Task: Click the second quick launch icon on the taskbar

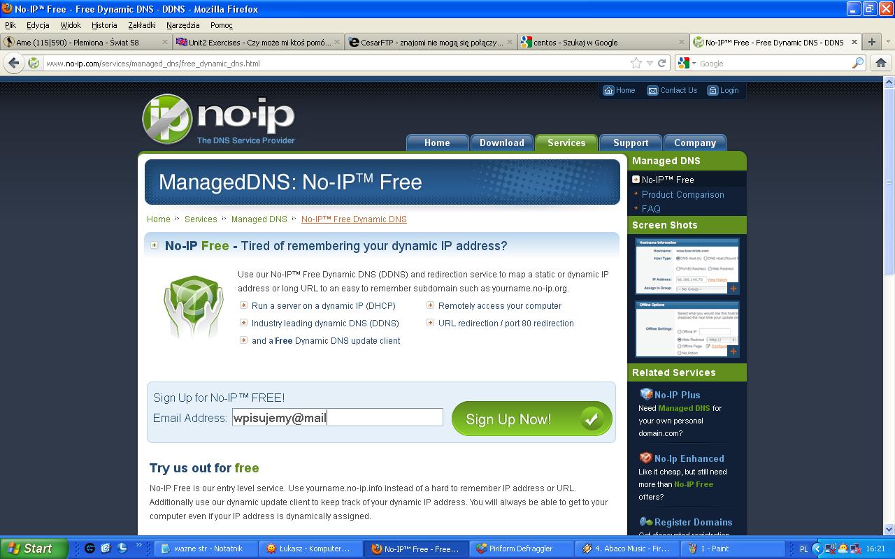Action: [106, 549]
